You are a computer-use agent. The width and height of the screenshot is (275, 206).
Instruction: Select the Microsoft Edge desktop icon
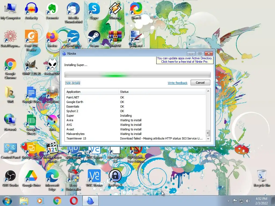click(52, 180)
